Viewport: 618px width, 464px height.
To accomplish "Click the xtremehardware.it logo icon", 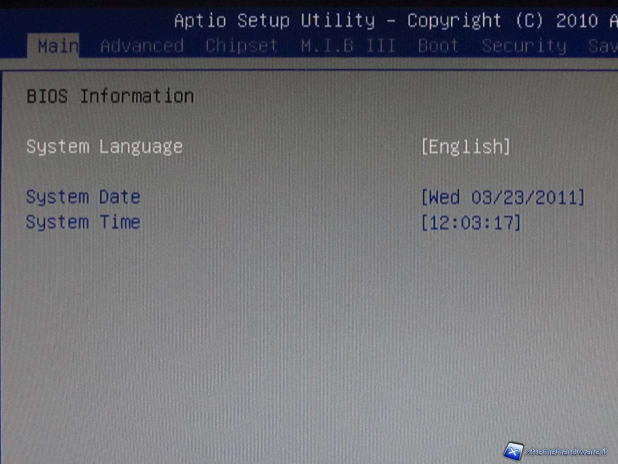I will [513, 451].
